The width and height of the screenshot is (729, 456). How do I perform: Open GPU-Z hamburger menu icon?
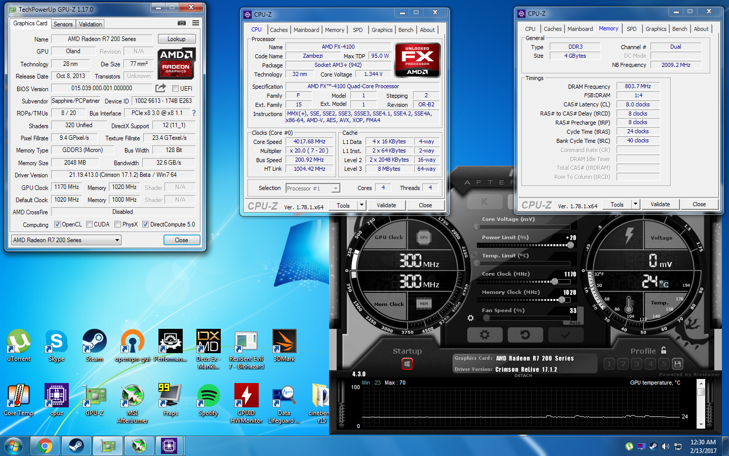[195, 23]
